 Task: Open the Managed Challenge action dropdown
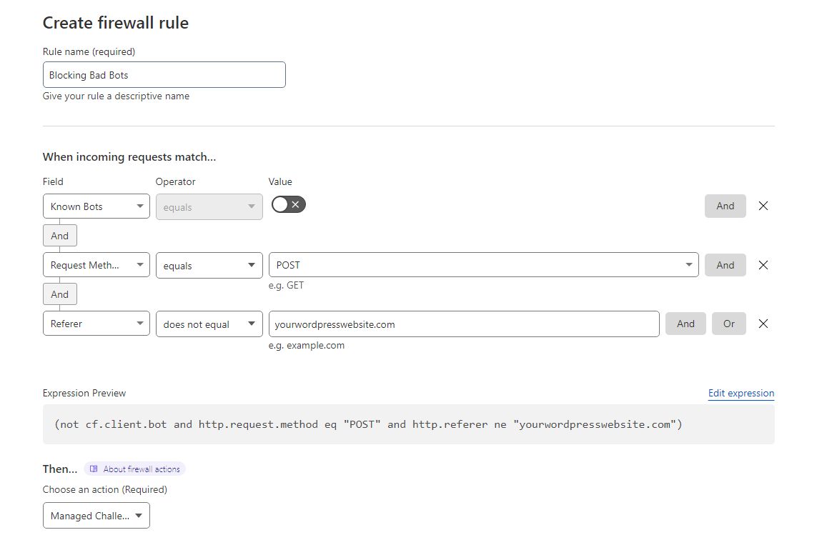pyautogui.click(x=96, y=516)
